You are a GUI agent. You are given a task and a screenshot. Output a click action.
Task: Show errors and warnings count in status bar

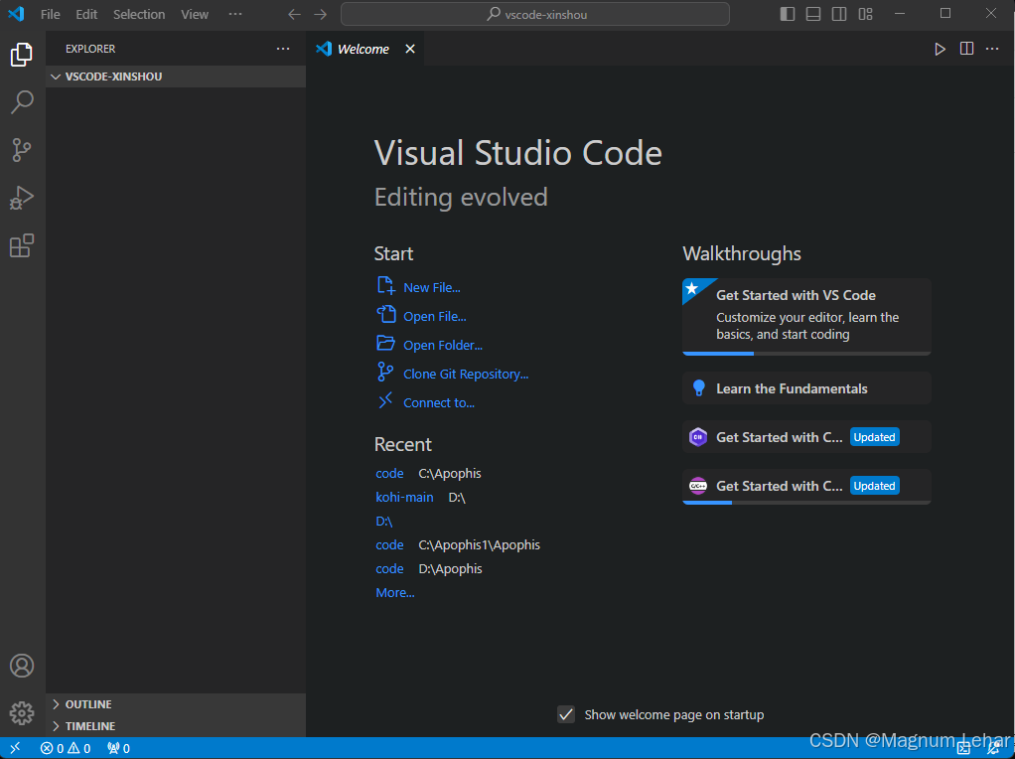(66, 748)
